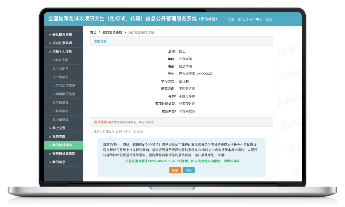Open 7.联系信息 sidebar item
The width and height of the screenshot is (345, 207).
tap(60, 111)
